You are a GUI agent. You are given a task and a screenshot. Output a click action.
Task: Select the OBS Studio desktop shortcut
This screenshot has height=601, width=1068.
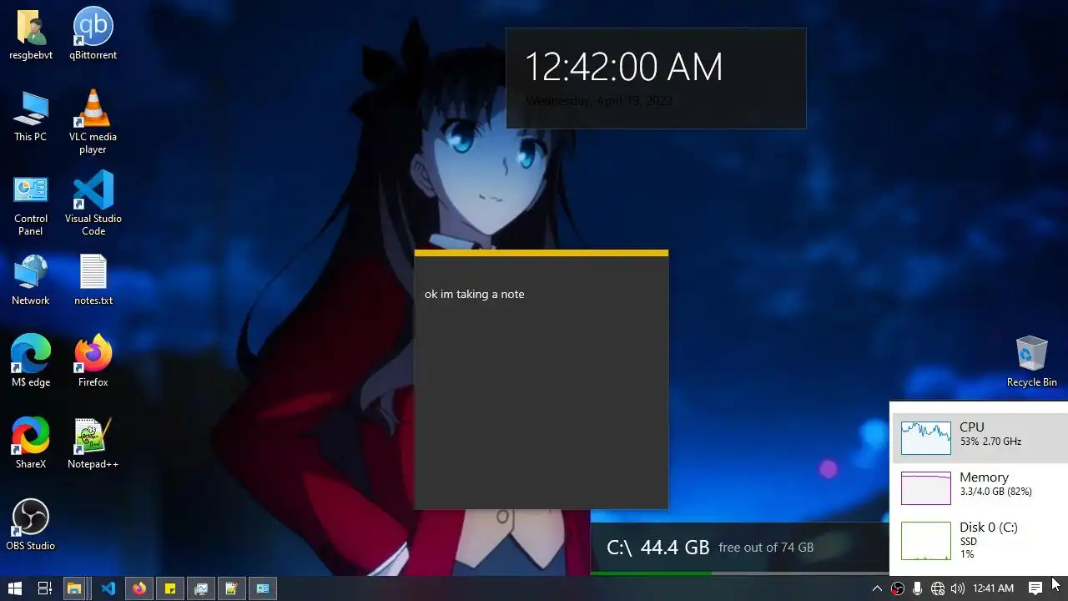(31, 525)
